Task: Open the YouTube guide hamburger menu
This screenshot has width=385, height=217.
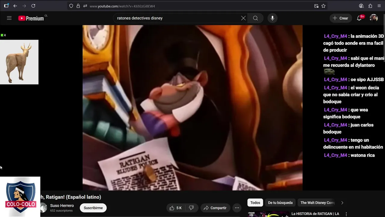Action: (9, 18)
